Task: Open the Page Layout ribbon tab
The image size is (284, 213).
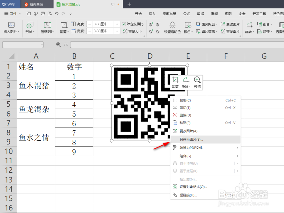Action: click(169, 14)
